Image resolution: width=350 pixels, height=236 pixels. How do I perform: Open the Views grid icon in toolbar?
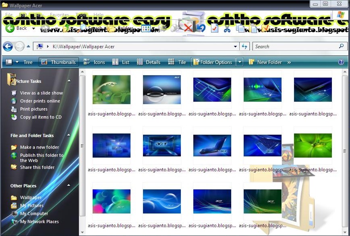(x=146, y=29)
